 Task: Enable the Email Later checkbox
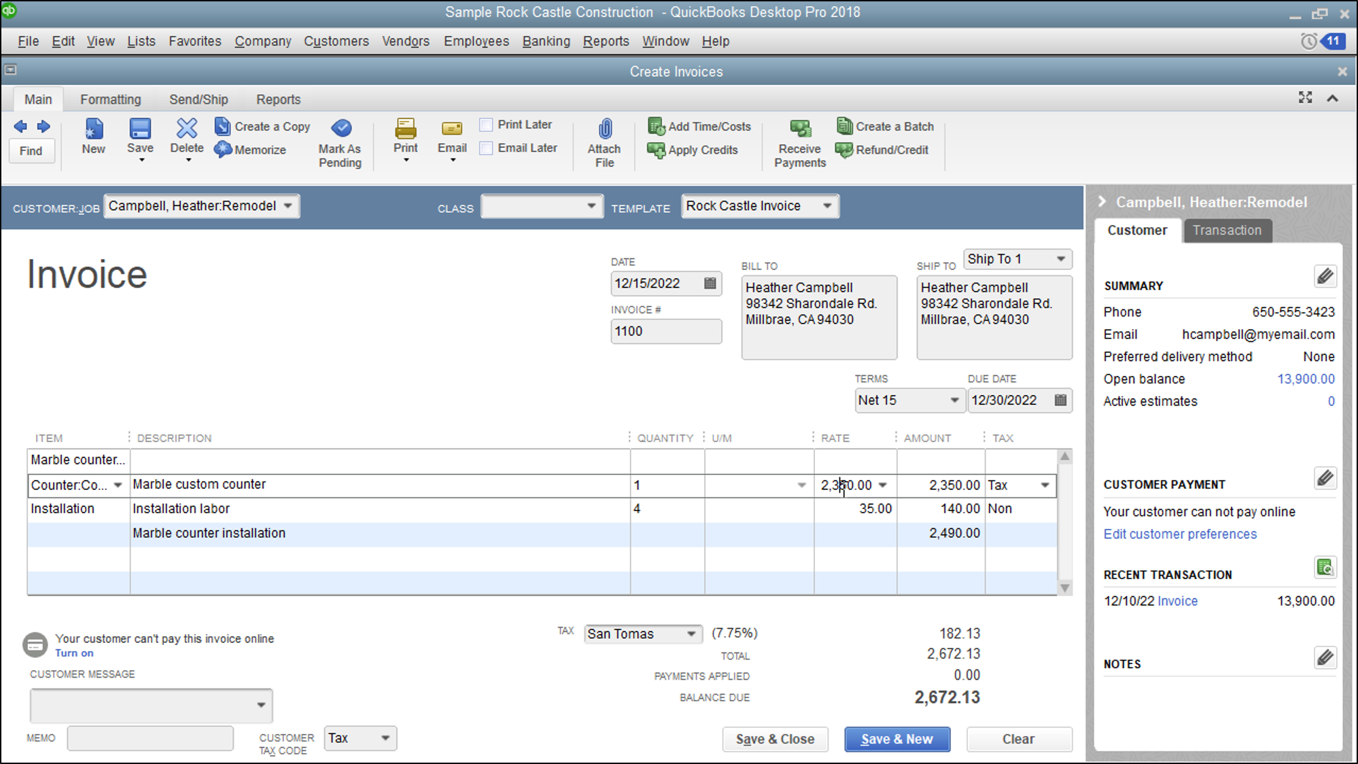[486, 148]
